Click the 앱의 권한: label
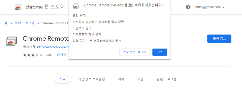 point(79,15)
